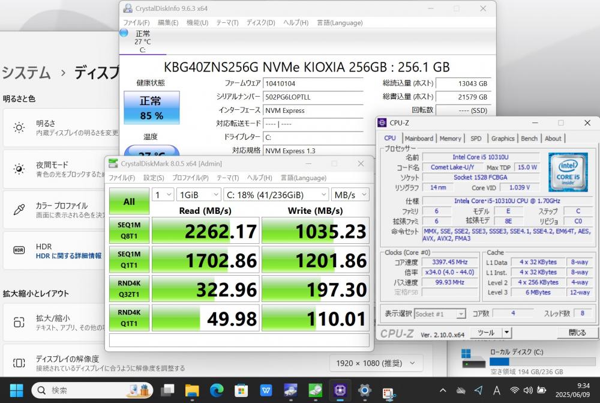Open 編集(E) menu in CrystalDiskInfo
This screenshot has height=403, width=600.
[168, 23]
